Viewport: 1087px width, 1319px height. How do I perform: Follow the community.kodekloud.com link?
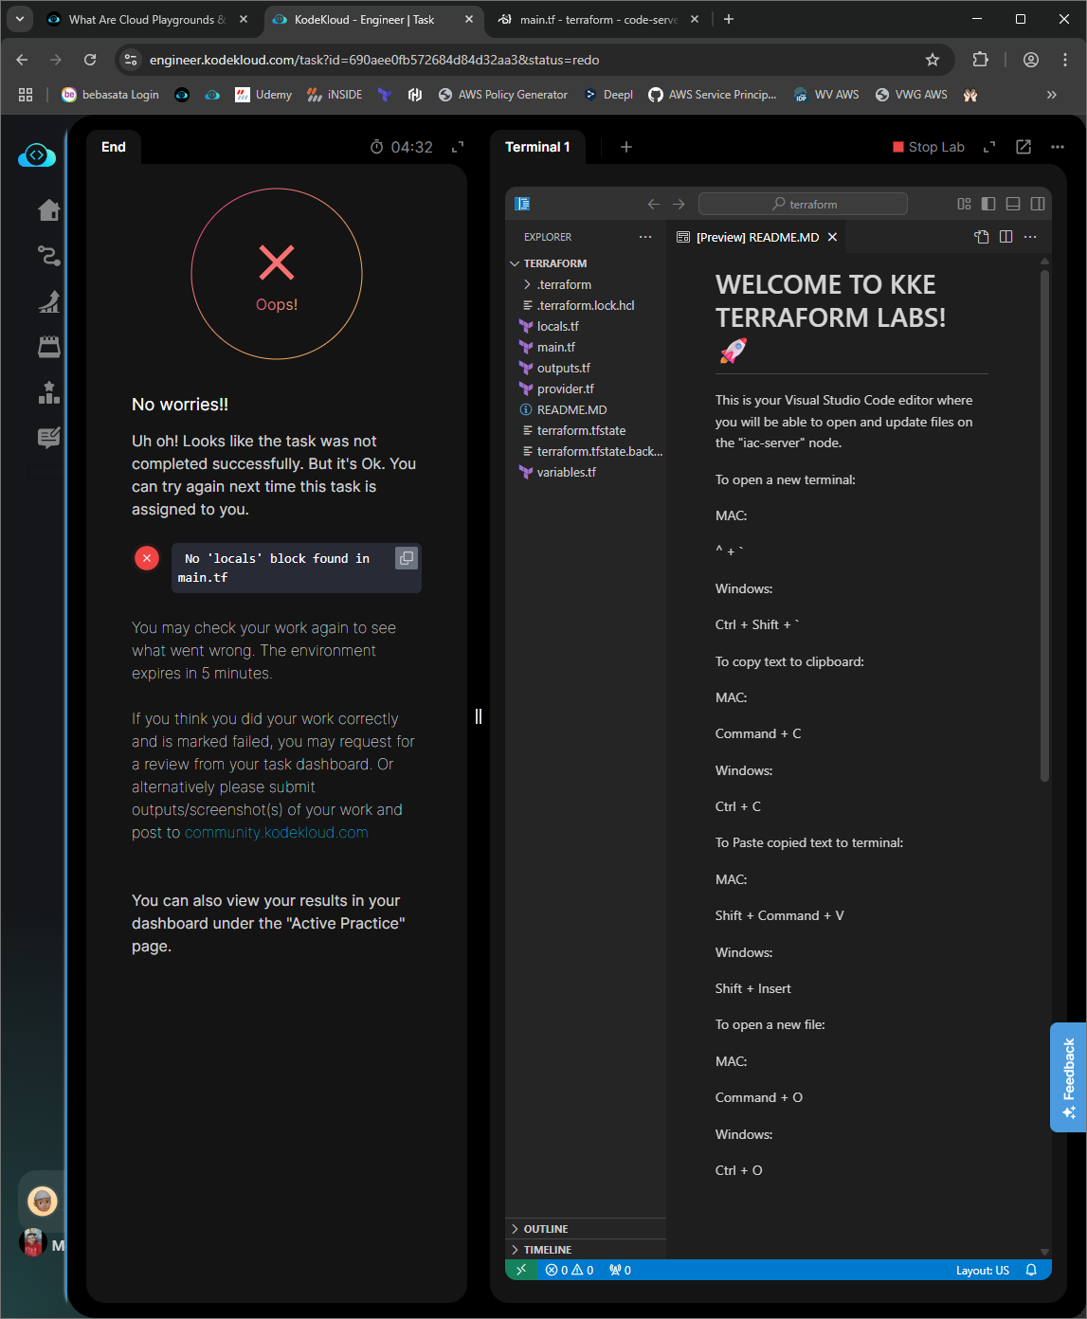click(276, 832)
